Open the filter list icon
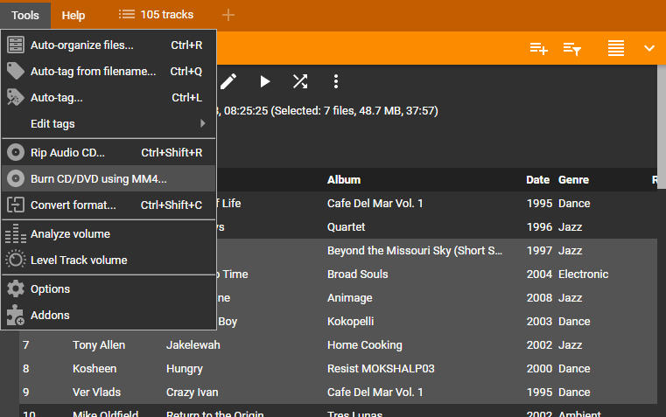This screenshot has height=417, width=666. tap(572, 49)
